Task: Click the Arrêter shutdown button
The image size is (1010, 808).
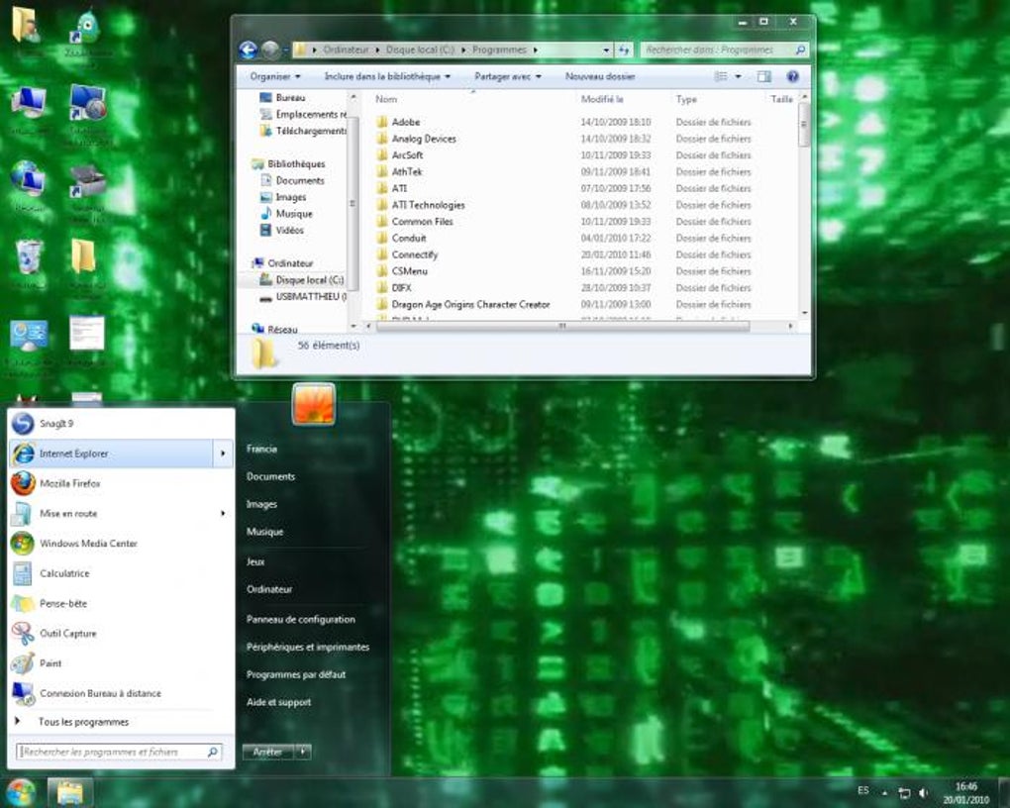Action: click(268, 752)
